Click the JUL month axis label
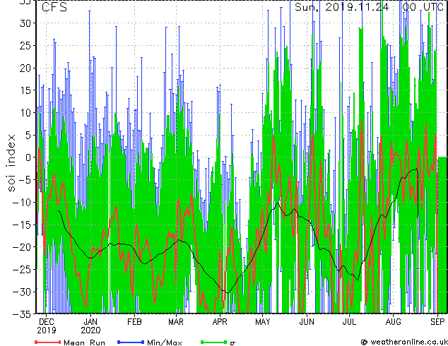448x346 pixels. pyautogui.click(x=349, y=322)
